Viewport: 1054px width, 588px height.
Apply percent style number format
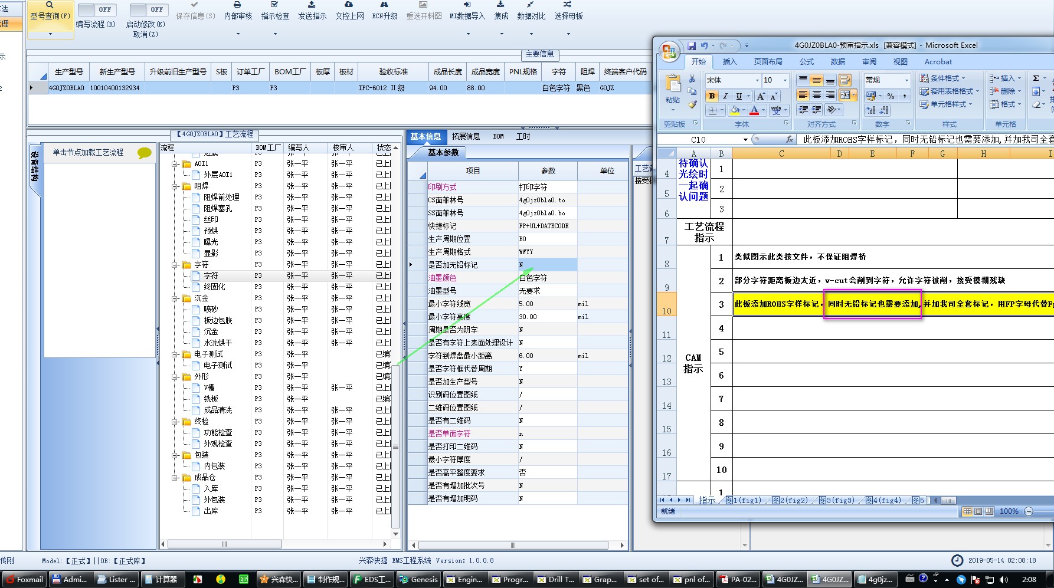(x=891, y=96)
